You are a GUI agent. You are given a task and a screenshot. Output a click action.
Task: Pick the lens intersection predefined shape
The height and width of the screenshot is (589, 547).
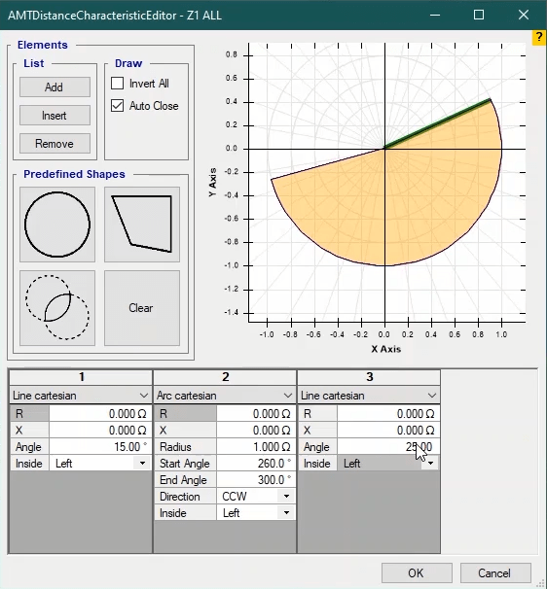pos(57,308)
